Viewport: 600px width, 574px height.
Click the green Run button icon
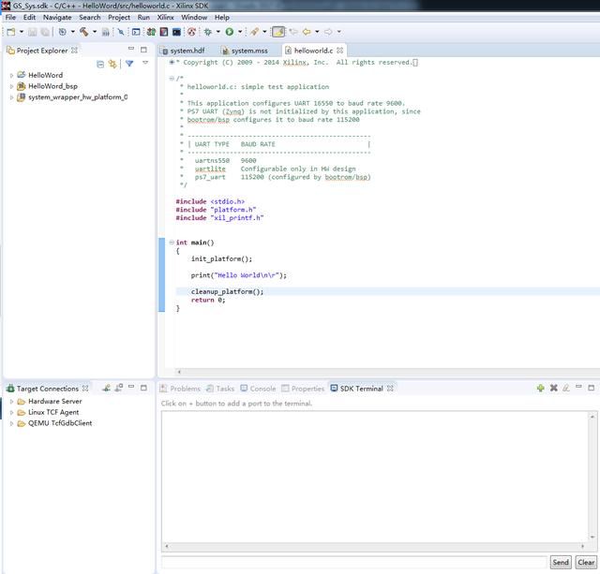click(x=230, y=32)
